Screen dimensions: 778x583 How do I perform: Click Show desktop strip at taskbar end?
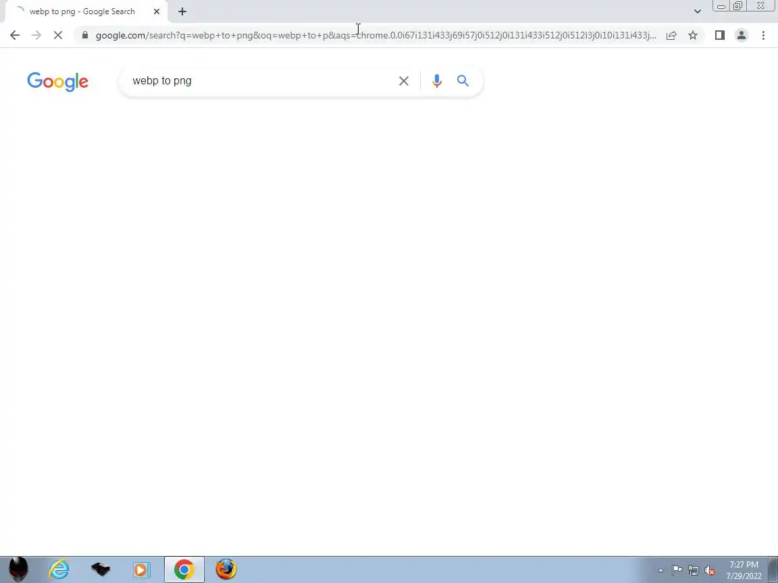click(773, 570)
